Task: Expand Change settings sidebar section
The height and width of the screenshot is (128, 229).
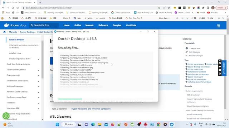Action: point(38,76)
